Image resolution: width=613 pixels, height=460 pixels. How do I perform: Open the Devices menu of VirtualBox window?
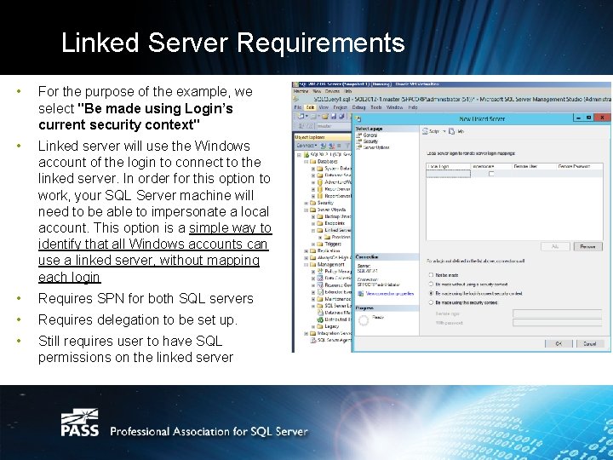click(332, 91)
